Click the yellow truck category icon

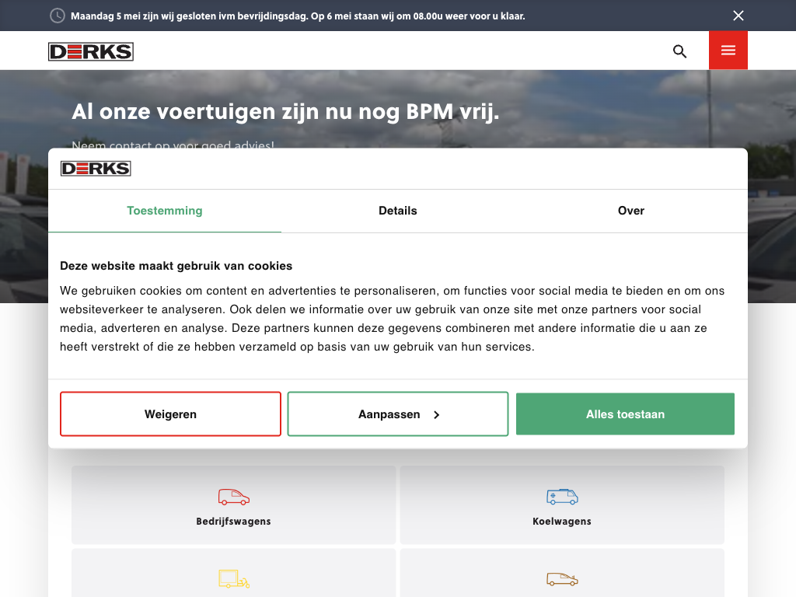[x=234, y=579]
